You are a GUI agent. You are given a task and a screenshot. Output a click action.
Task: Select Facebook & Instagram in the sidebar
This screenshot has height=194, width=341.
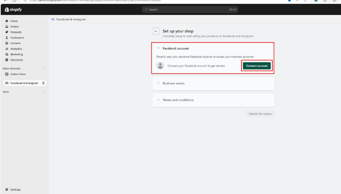(x=24, y=83)
